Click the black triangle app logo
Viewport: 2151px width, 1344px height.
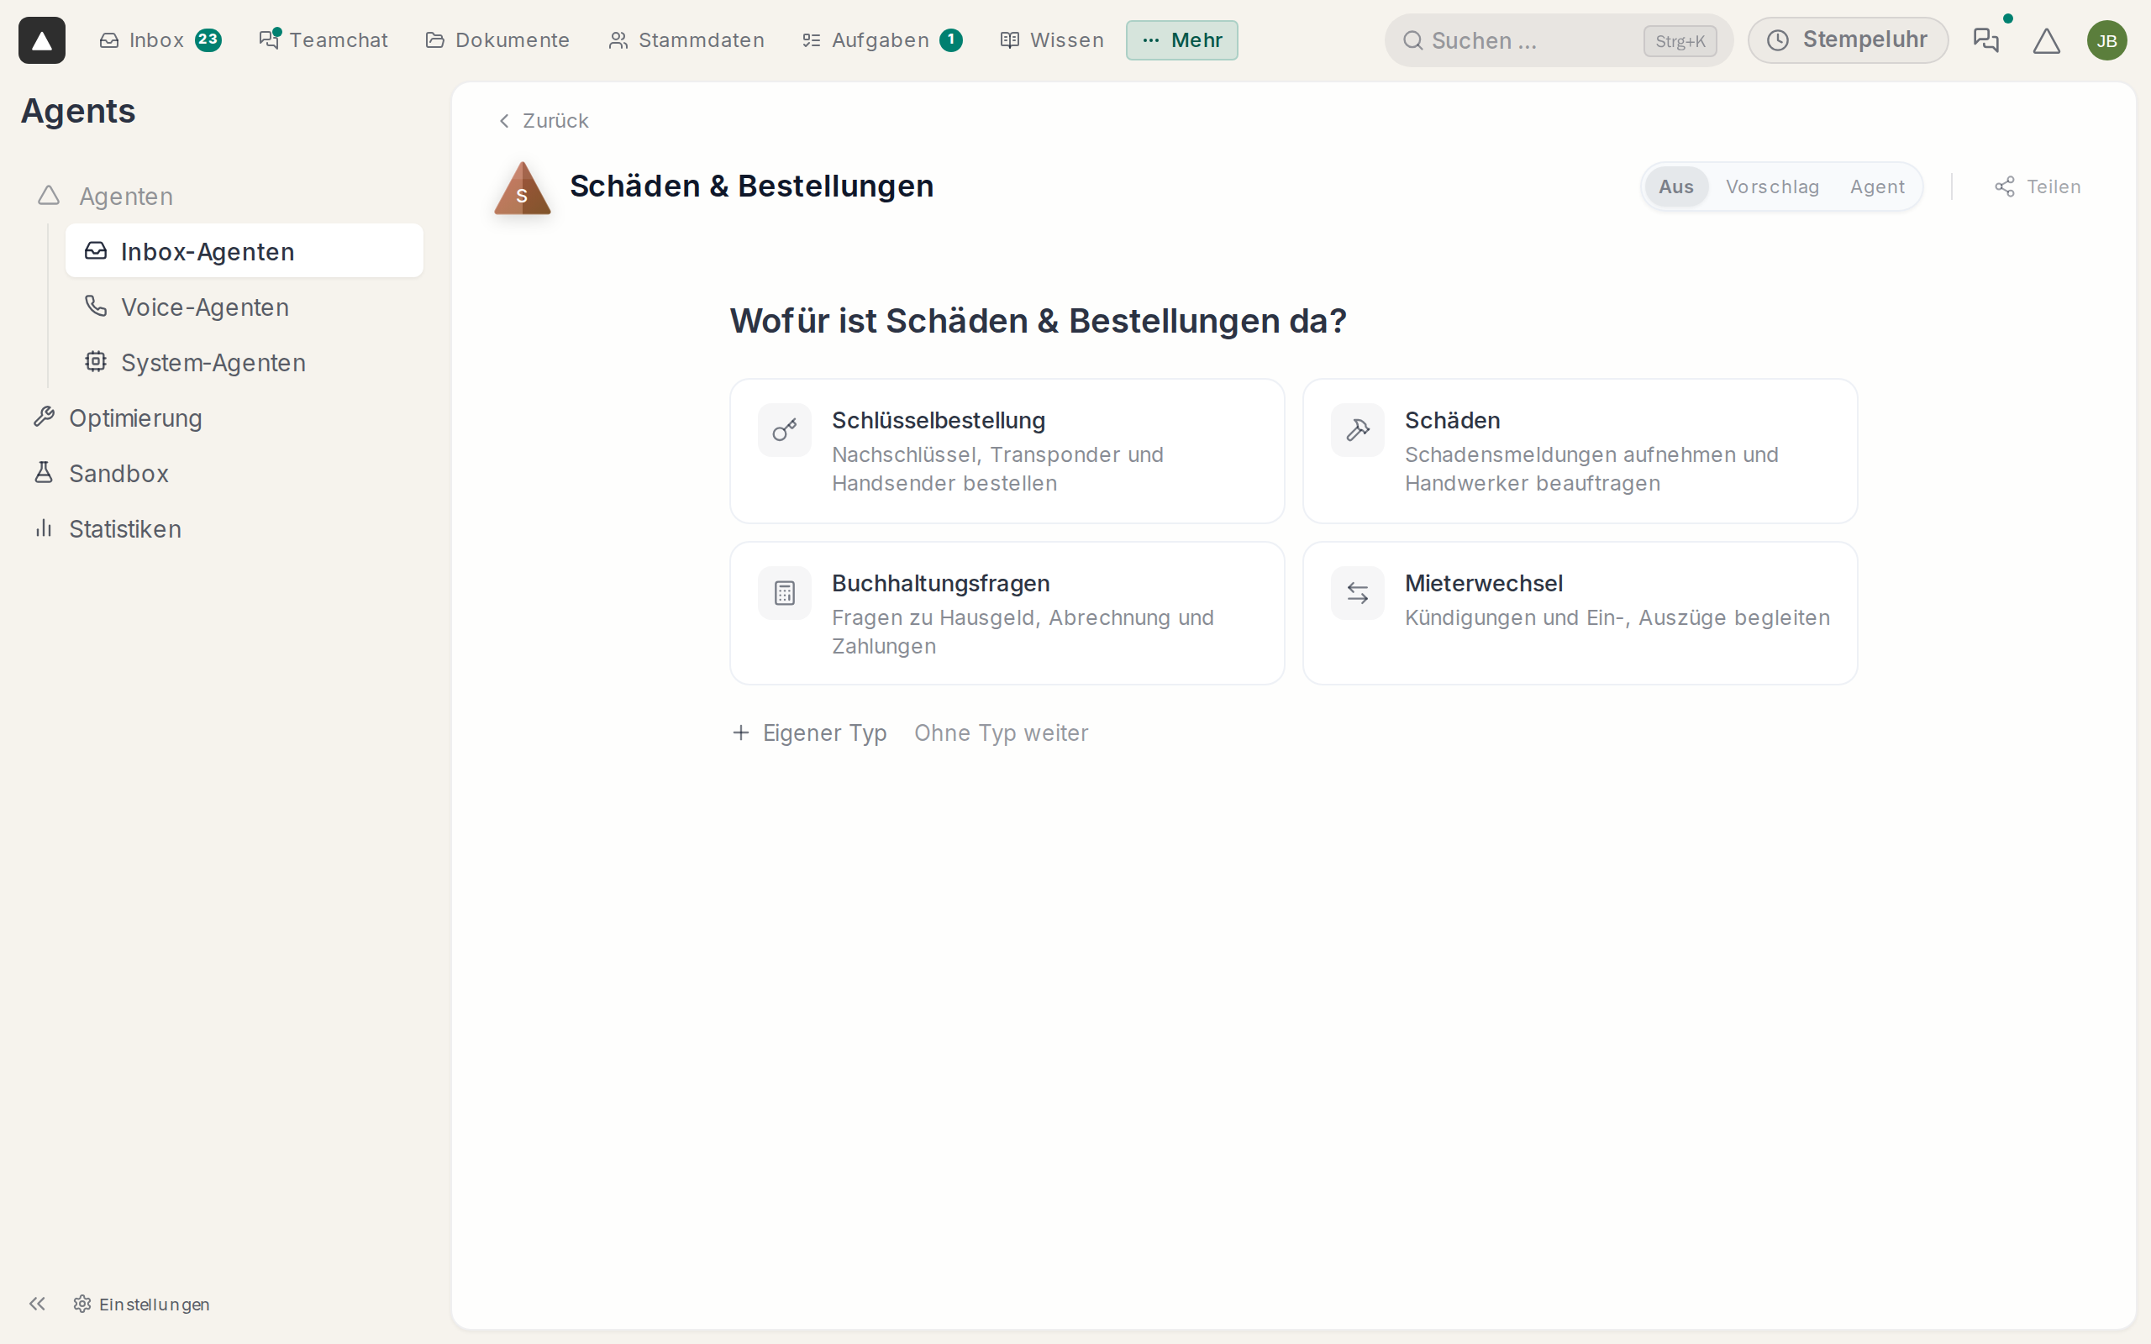[x=42, y=40]
